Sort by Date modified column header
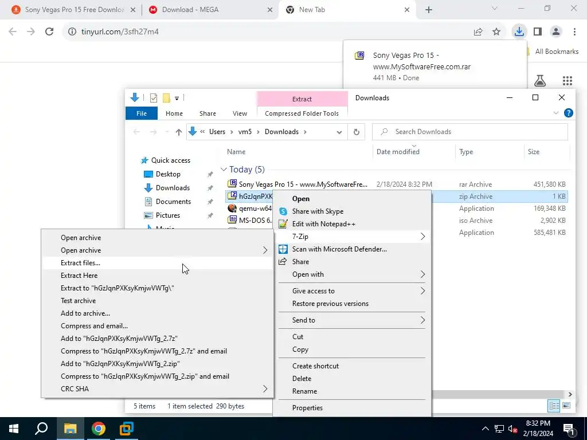This screenshot has height=440, width=587. [x=398, y=151]
